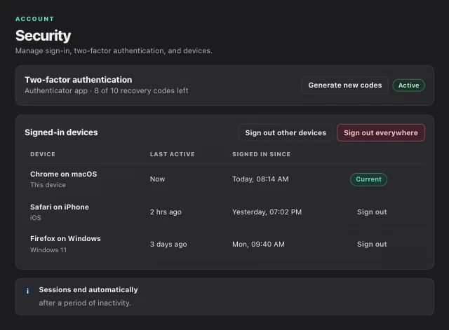Click the Two-factor authentication heading

[79, 80]
